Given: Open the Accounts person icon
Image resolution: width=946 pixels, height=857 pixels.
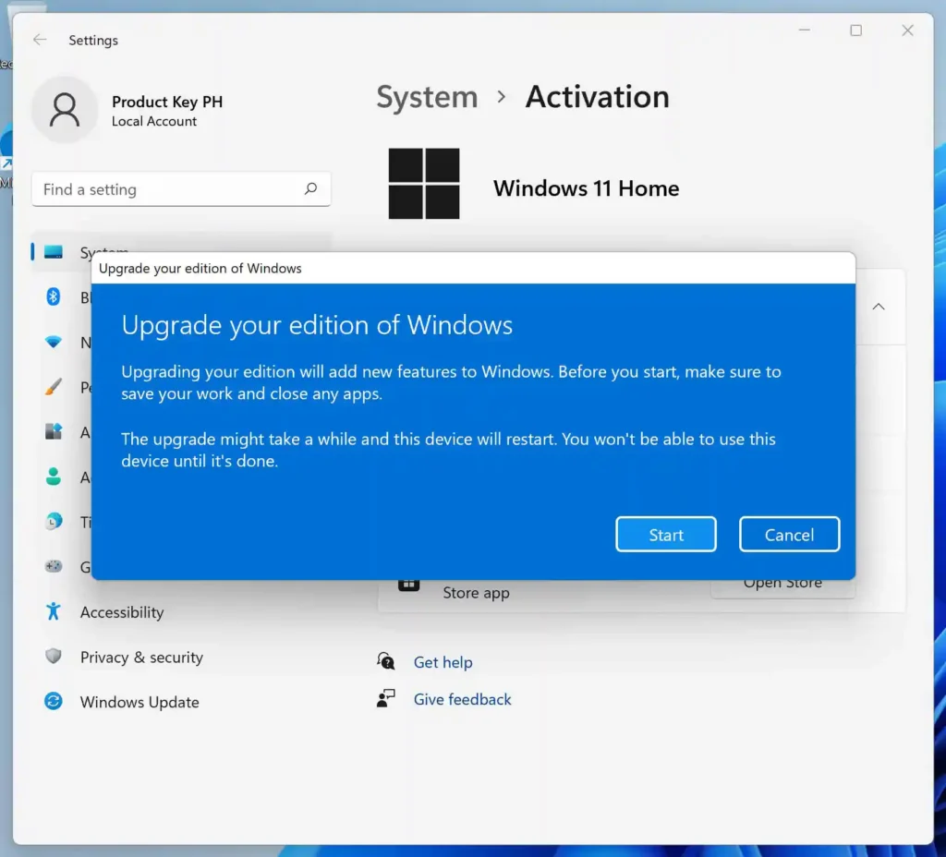Looking at the screenshot, I should [53, 477].
